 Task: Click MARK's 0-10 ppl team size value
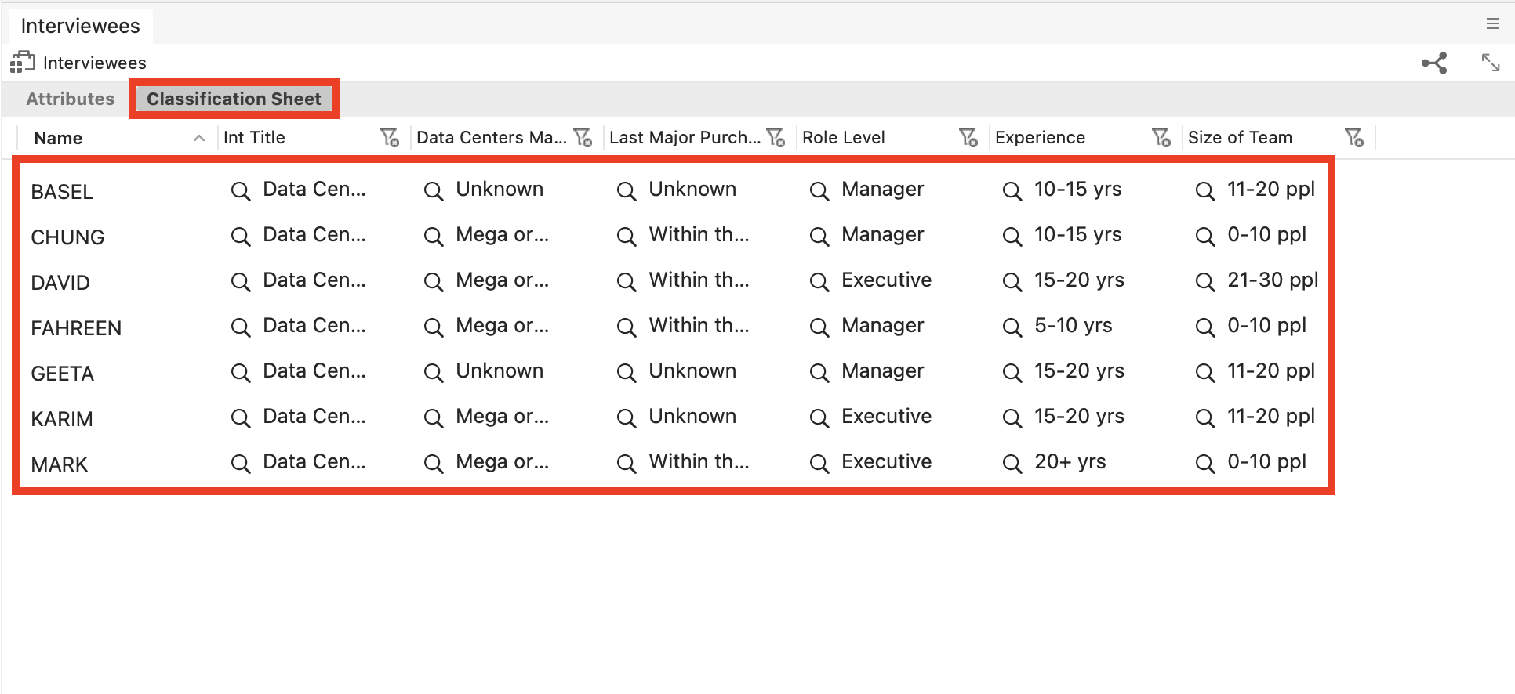[1266, 462]
